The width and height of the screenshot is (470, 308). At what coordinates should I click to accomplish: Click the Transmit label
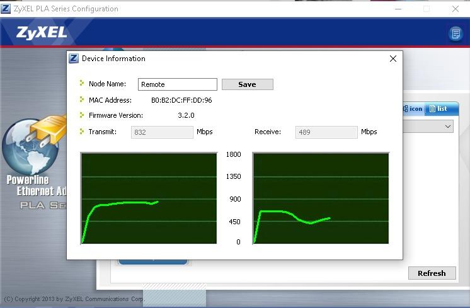[103, 132]
